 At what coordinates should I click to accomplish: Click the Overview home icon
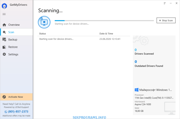[x=4, y=25]
